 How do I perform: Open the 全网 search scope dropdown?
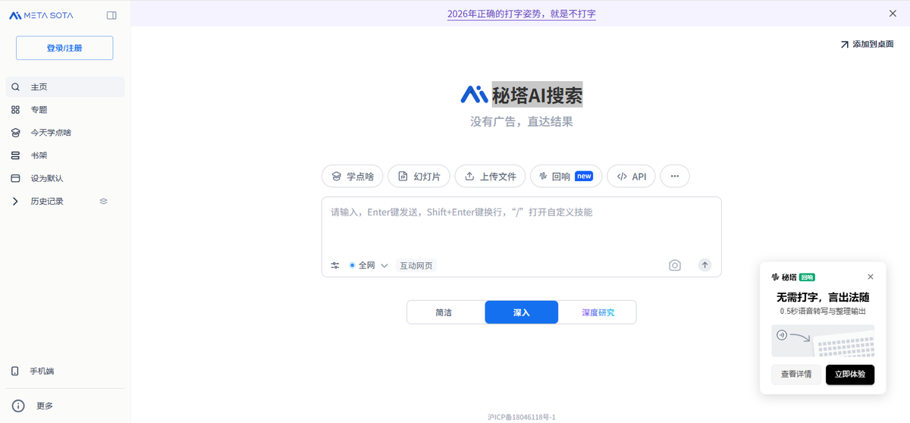tap(369, 265)
